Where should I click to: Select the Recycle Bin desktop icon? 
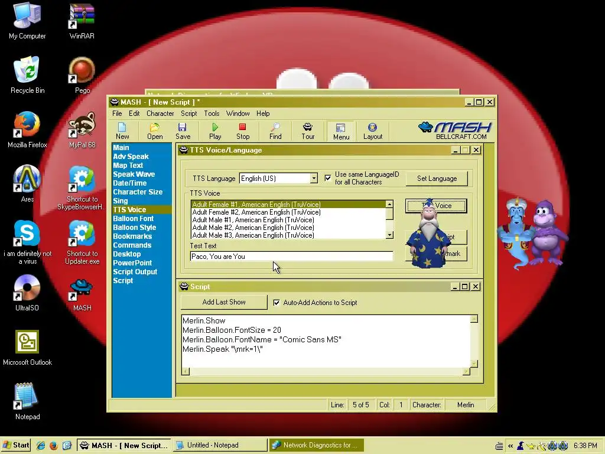tap(27, 75)
